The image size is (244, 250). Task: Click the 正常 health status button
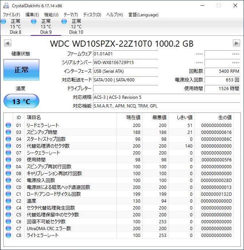21,70
